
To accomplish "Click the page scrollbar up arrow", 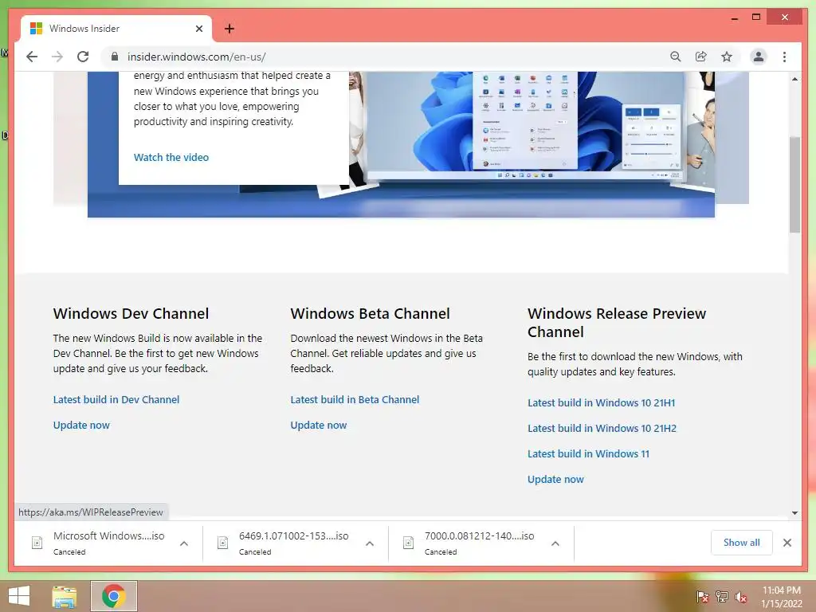I will pyautogui.click(x=794, y=79).
